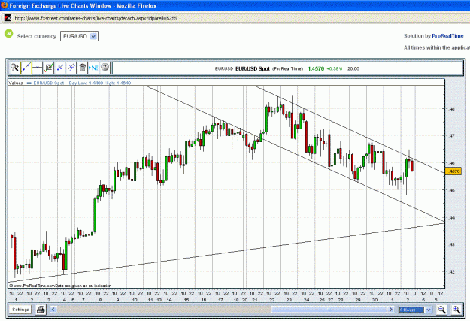Open the indicators chart icon
Image resolution: width=470 pixels, height=321 pixels.
49,68
